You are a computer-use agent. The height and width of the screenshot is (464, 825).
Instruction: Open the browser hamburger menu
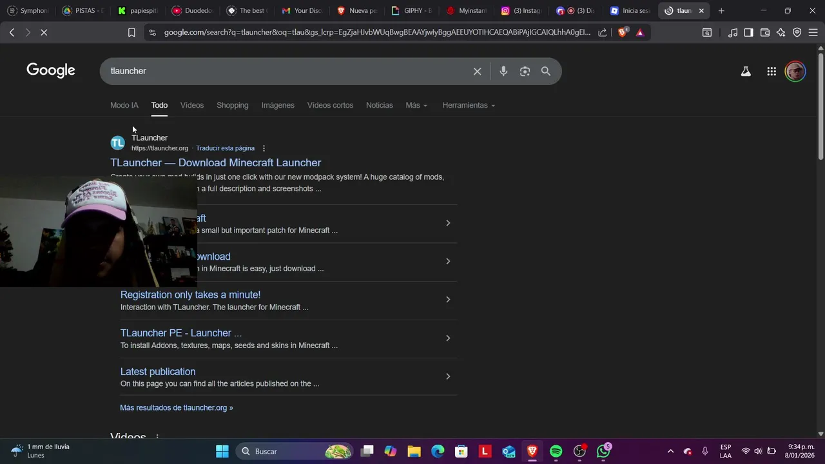coord(813,32)
